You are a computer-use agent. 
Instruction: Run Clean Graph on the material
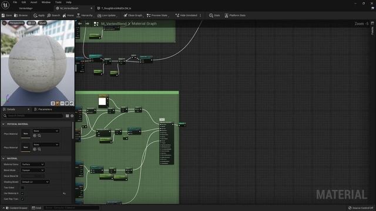(x=133, y=15)
